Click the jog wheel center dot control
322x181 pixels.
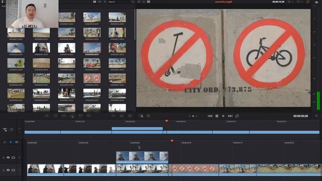point(193,116)
